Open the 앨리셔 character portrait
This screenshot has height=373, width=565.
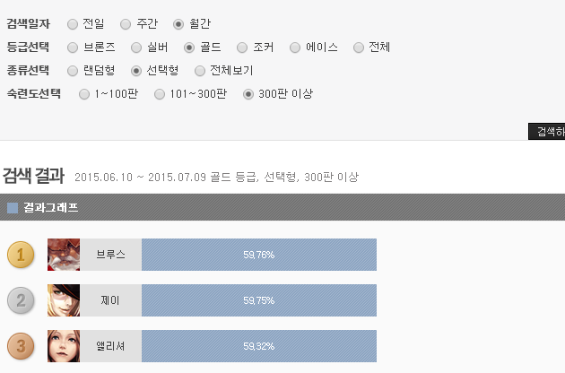64,346
